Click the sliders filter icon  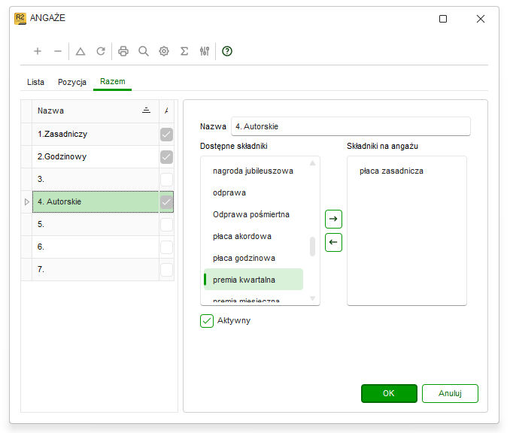(205, 51)
